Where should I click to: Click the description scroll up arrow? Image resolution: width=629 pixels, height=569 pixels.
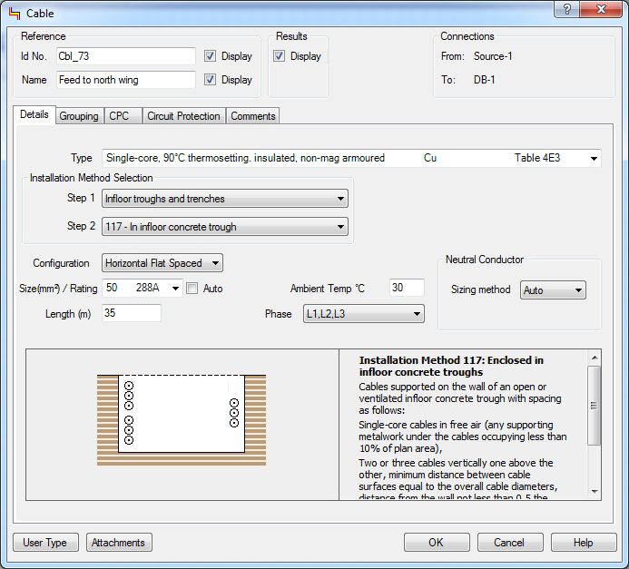595,358
